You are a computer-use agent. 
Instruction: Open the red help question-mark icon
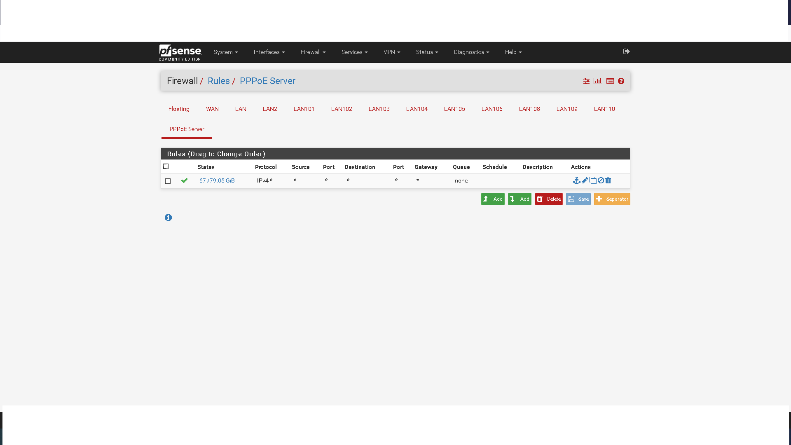click(x=621, y=81)
